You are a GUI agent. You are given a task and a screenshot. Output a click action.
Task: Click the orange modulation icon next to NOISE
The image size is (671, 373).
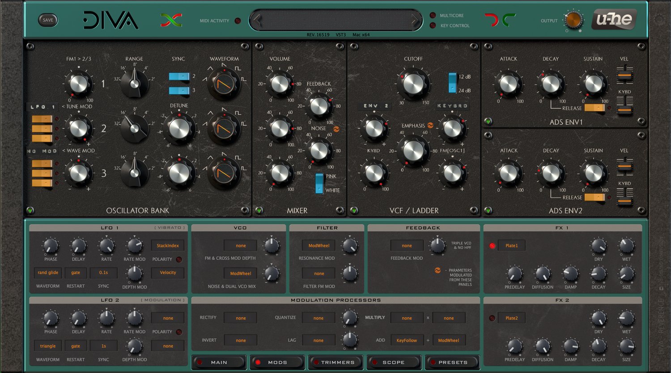click(336, 129)
